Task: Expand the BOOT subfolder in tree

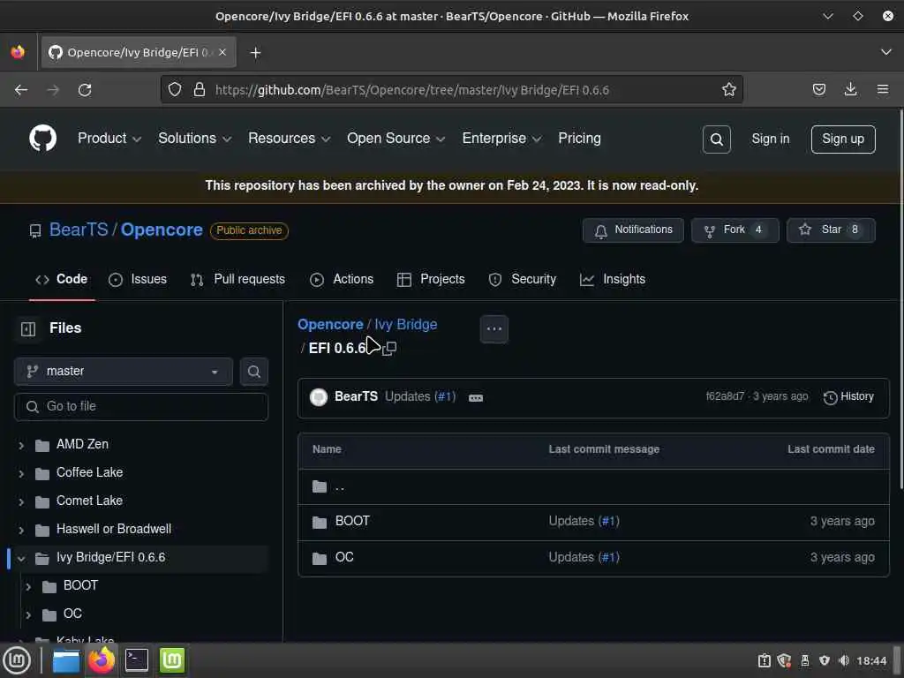Action: pos(28,586)
